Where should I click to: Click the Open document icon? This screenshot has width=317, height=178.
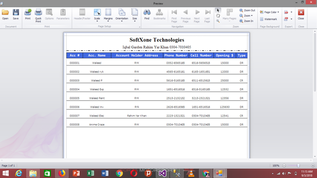click(5, 14)
